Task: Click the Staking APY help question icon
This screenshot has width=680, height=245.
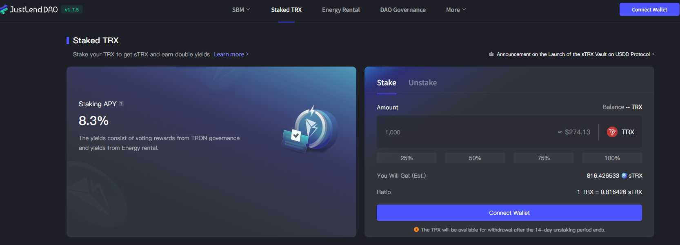Action: pyautogui.click(x=121, y=104)
